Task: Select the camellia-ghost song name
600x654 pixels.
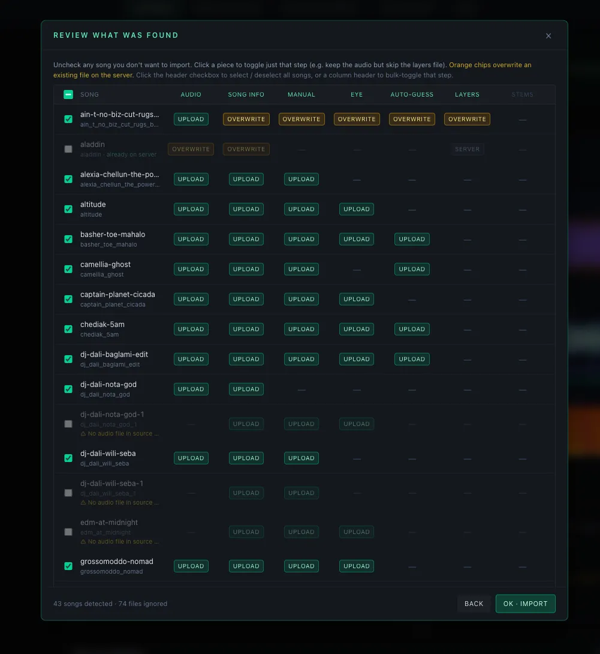Action: coord(105,265)
